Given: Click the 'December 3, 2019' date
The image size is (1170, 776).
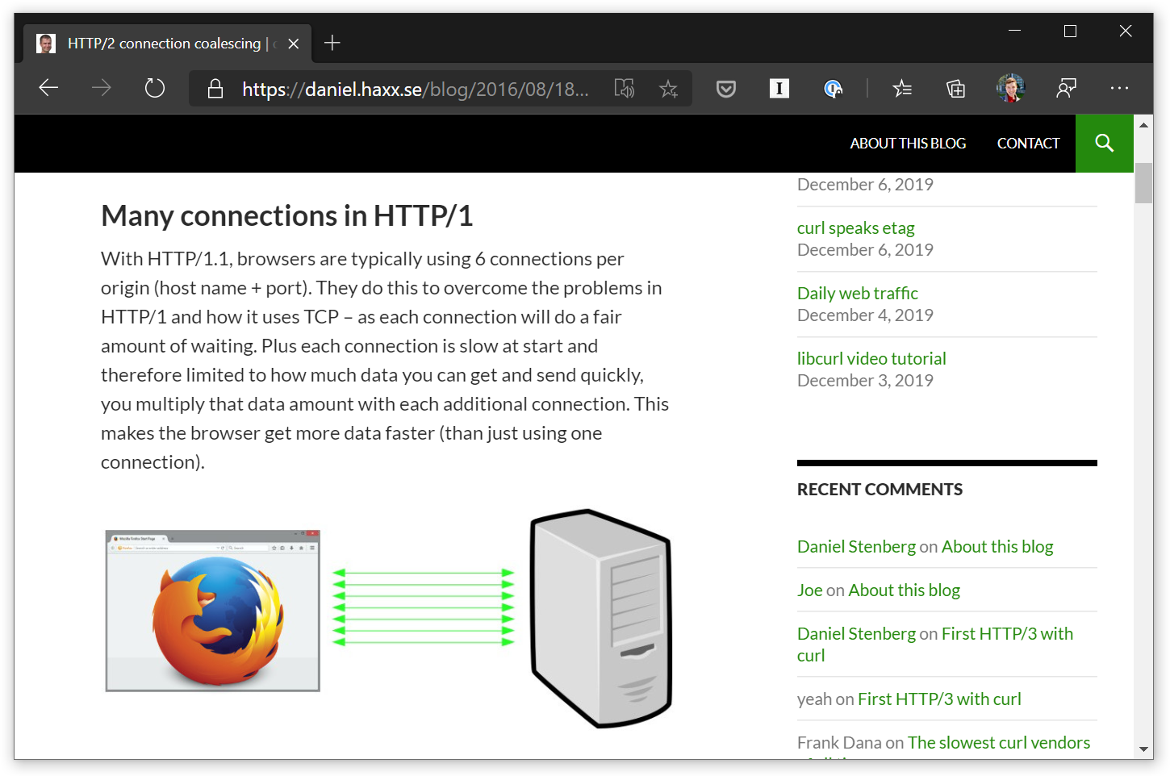Looking at the screenshot, I should (x=865, y=381).
